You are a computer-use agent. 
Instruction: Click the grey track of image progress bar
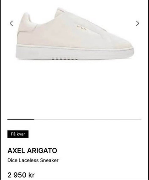click(x=88, y=120)
